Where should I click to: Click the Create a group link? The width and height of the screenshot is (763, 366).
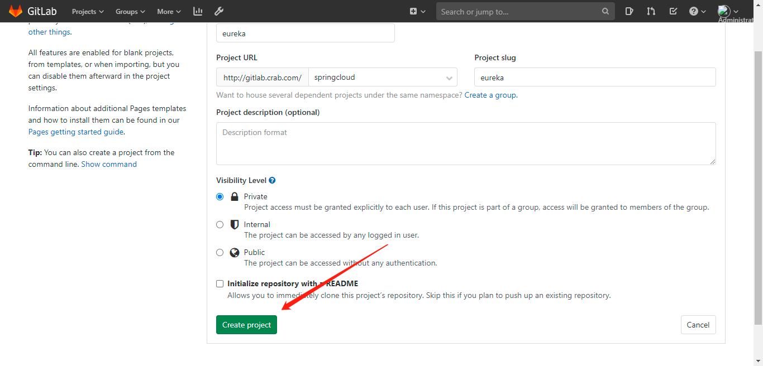tap(490, 95)
